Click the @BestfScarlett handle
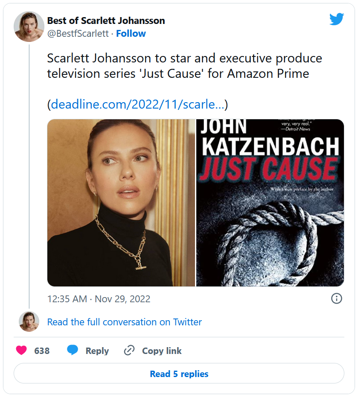This screenshot has height=398, width=358. 78,34
